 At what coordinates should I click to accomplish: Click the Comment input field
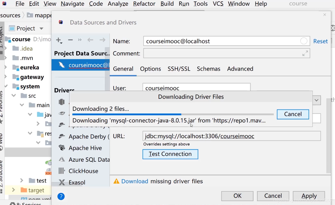227,53
